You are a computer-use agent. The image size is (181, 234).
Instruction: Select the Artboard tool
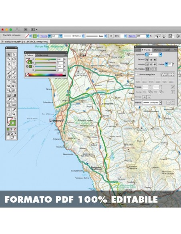(x=9, y=110)
